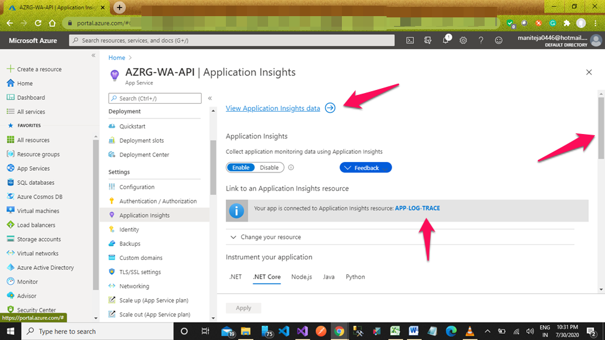This screenshot has height=340, width=605.
Task: Open the Windows Start menu
Action: [11, 331]
